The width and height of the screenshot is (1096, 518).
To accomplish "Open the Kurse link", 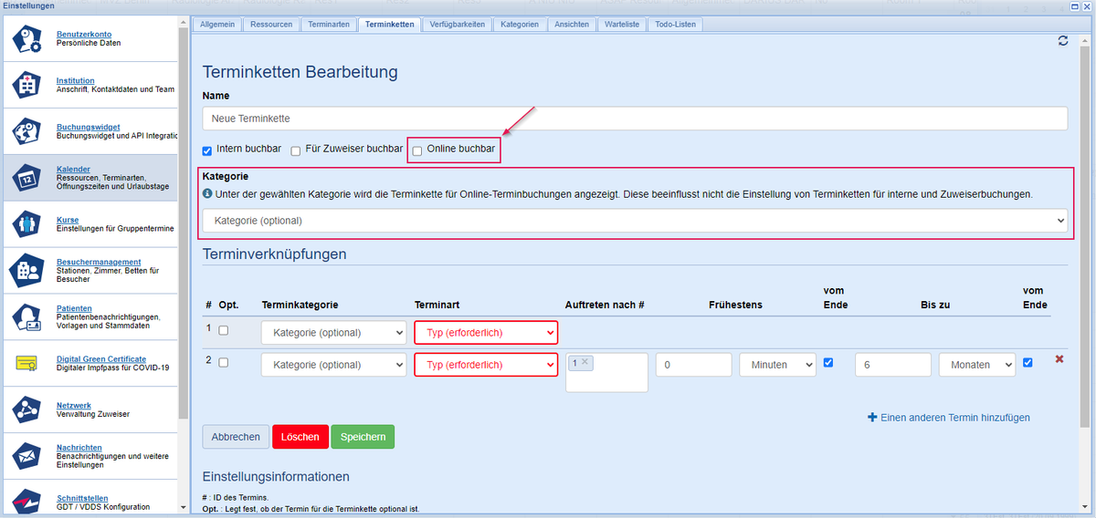I will (x=68, y=220).
